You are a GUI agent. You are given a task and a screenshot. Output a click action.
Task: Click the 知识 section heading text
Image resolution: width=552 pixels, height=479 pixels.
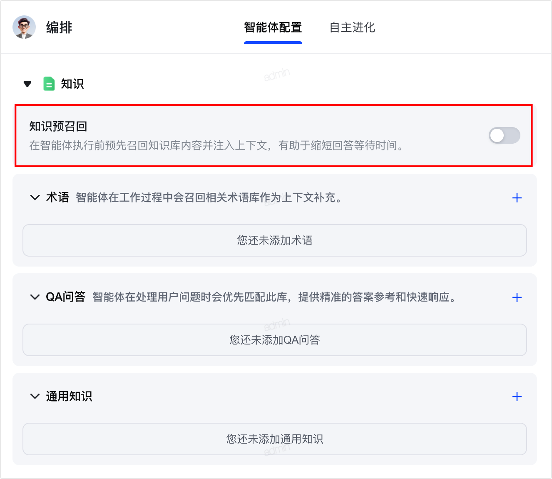pos(72,84)
